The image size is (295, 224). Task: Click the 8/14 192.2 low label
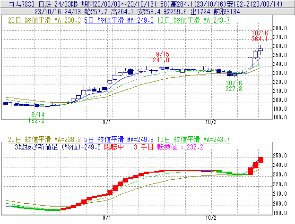click(36, 117)
